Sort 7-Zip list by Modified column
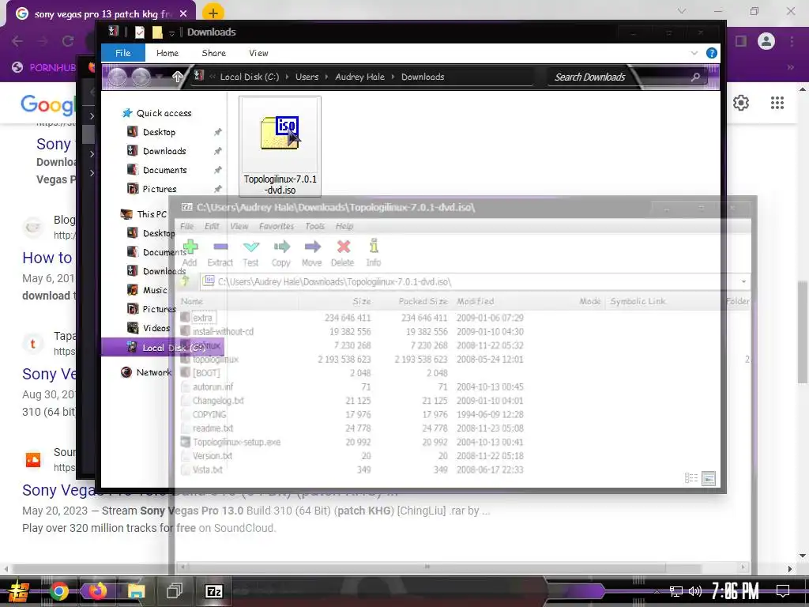 [x=475, y=301]
